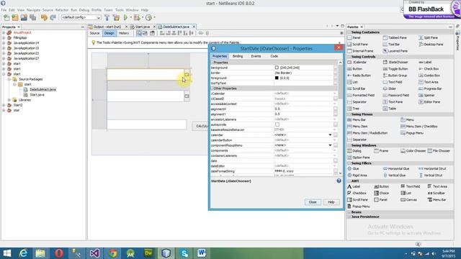The width and height of the screenshot is (461, 259).
Task: Enable Connection Mode in designer toolbar
Action: (x=146, y=33)
